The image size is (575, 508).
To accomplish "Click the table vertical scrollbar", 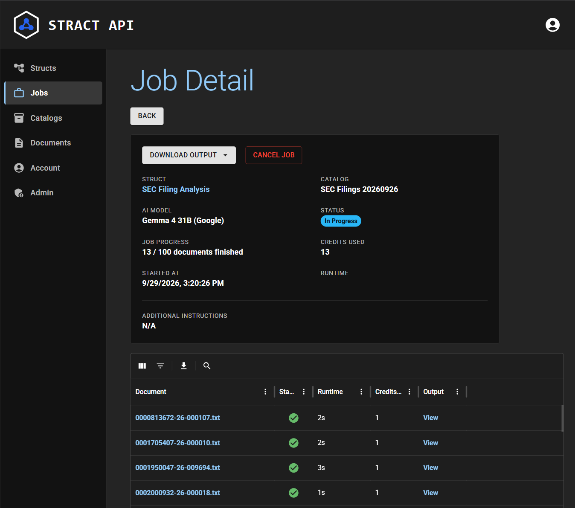I will [x=562, y=418].
